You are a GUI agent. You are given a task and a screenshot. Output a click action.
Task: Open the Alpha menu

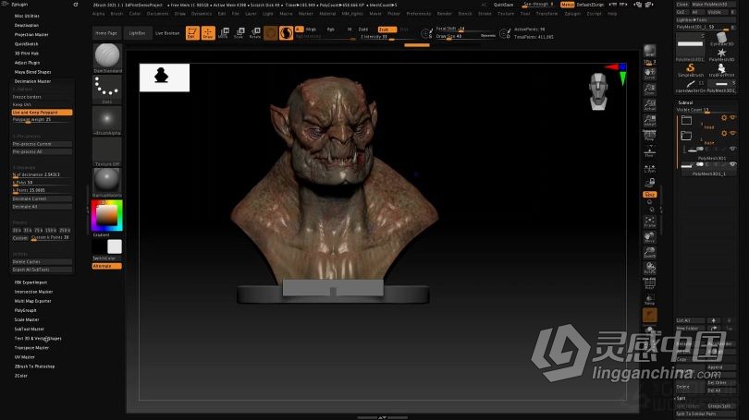pos(98,14)
